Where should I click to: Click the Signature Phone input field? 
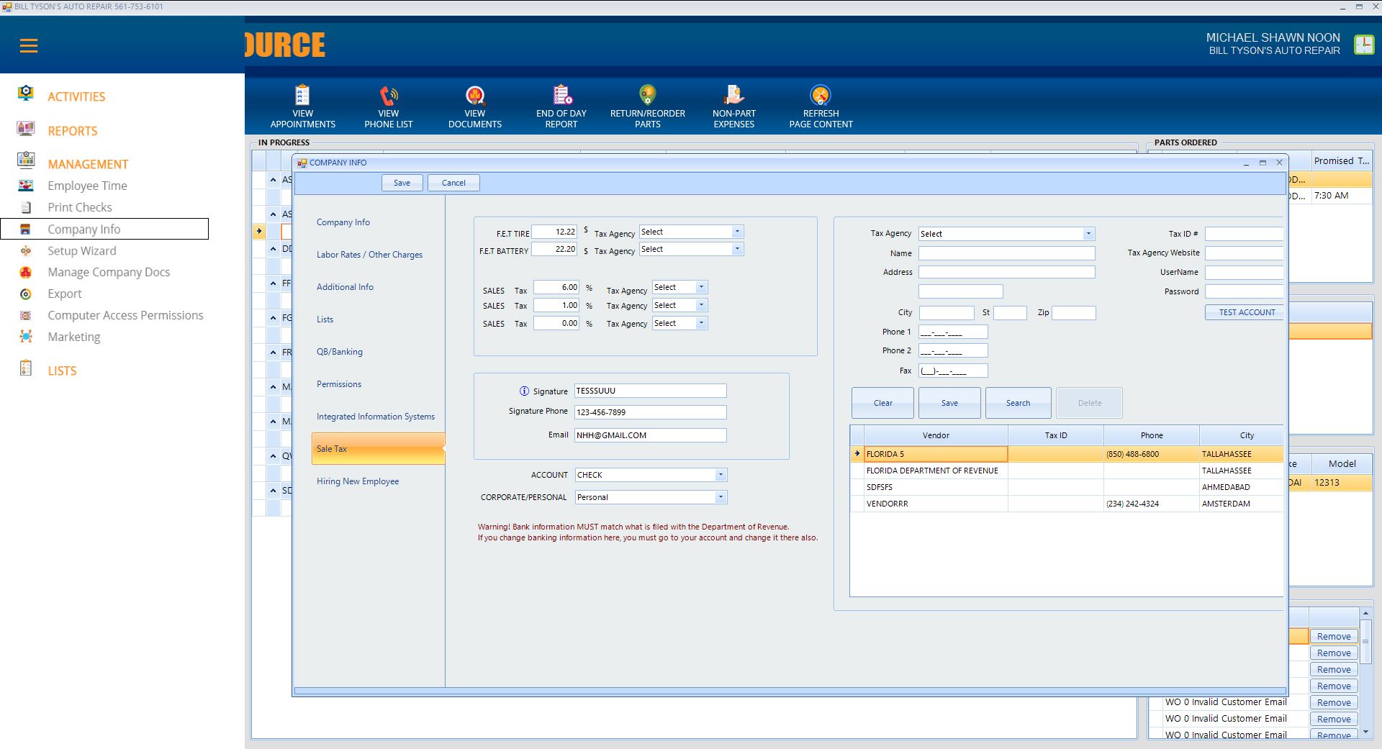(650, 412)
